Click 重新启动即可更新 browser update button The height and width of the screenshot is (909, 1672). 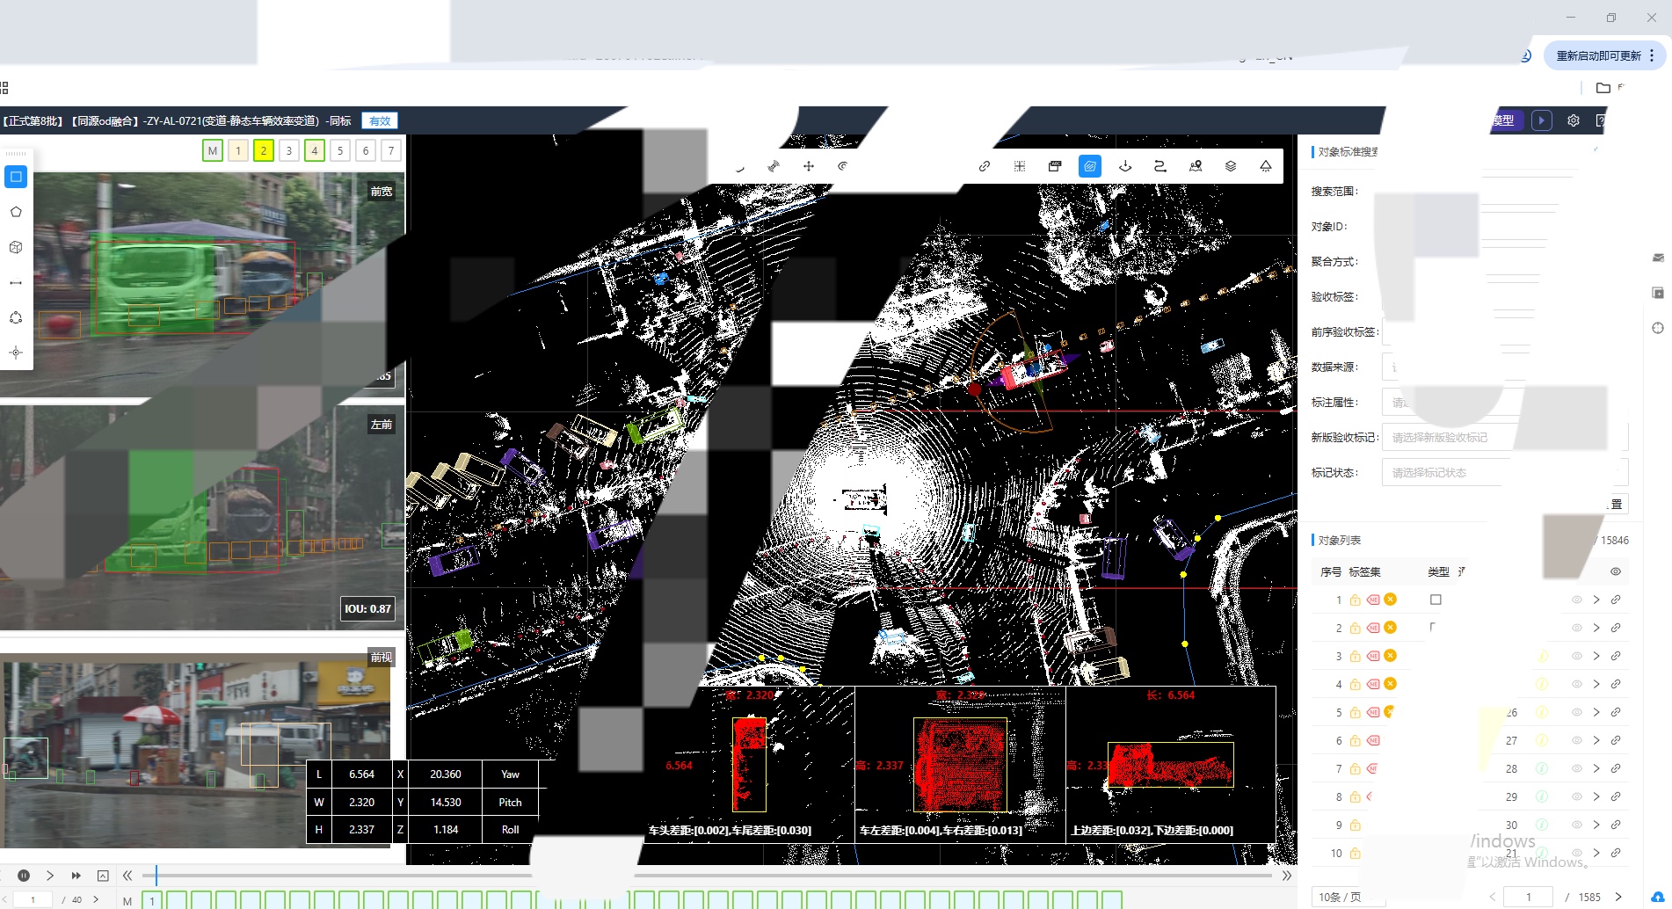tap(1603, 55)
